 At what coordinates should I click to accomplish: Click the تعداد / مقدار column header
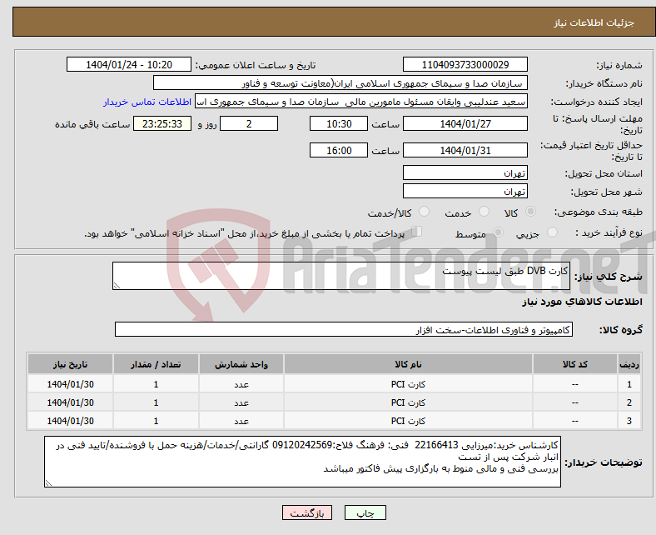click(x=156, y=364)
